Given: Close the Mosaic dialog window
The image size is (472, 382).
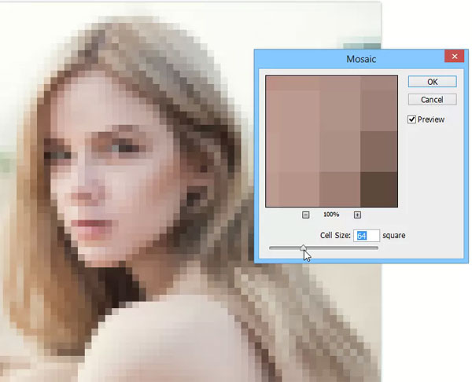Looking at the screenshot, I should click(455, 57).
